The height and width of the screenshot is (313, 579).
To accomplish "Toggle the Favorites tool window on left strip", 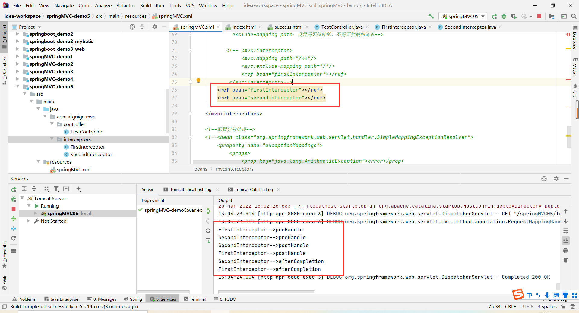I will click(x=4, y=254).
